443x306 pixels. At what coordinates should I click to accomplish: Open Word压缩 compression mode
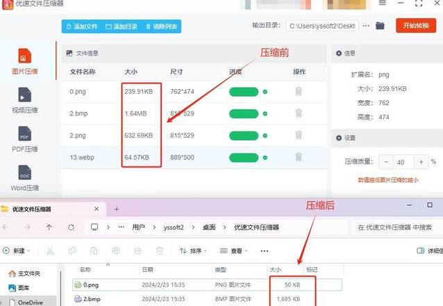pyautogui.click(x=24, y=178)
